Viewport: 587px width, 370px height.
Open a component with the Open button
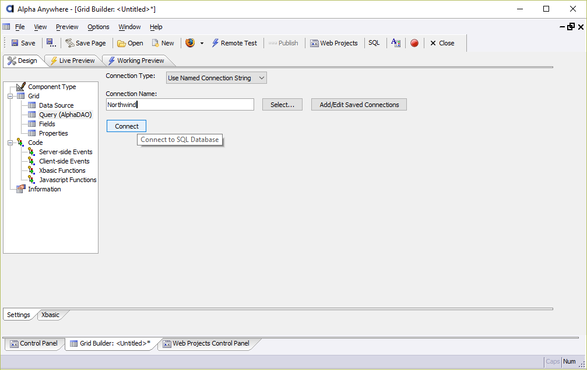[130, 43]
